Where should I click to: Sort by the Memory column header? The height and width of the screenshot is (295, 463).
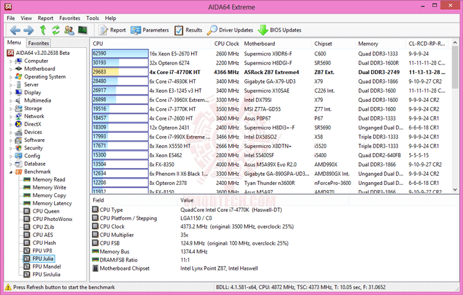(381, 44)
